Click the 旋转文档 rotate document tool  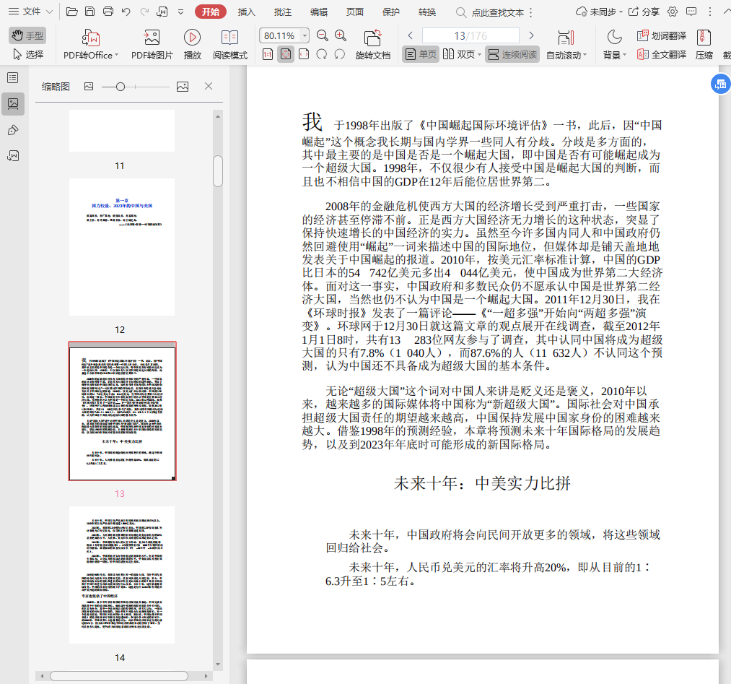373,44
